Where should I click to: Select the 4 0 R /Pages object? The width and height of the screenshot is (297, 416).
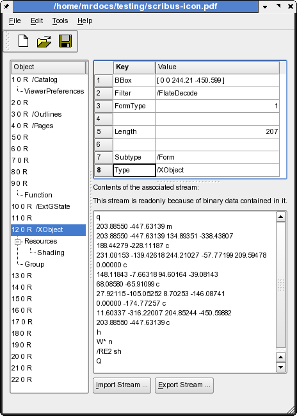(x=32, y=126)
